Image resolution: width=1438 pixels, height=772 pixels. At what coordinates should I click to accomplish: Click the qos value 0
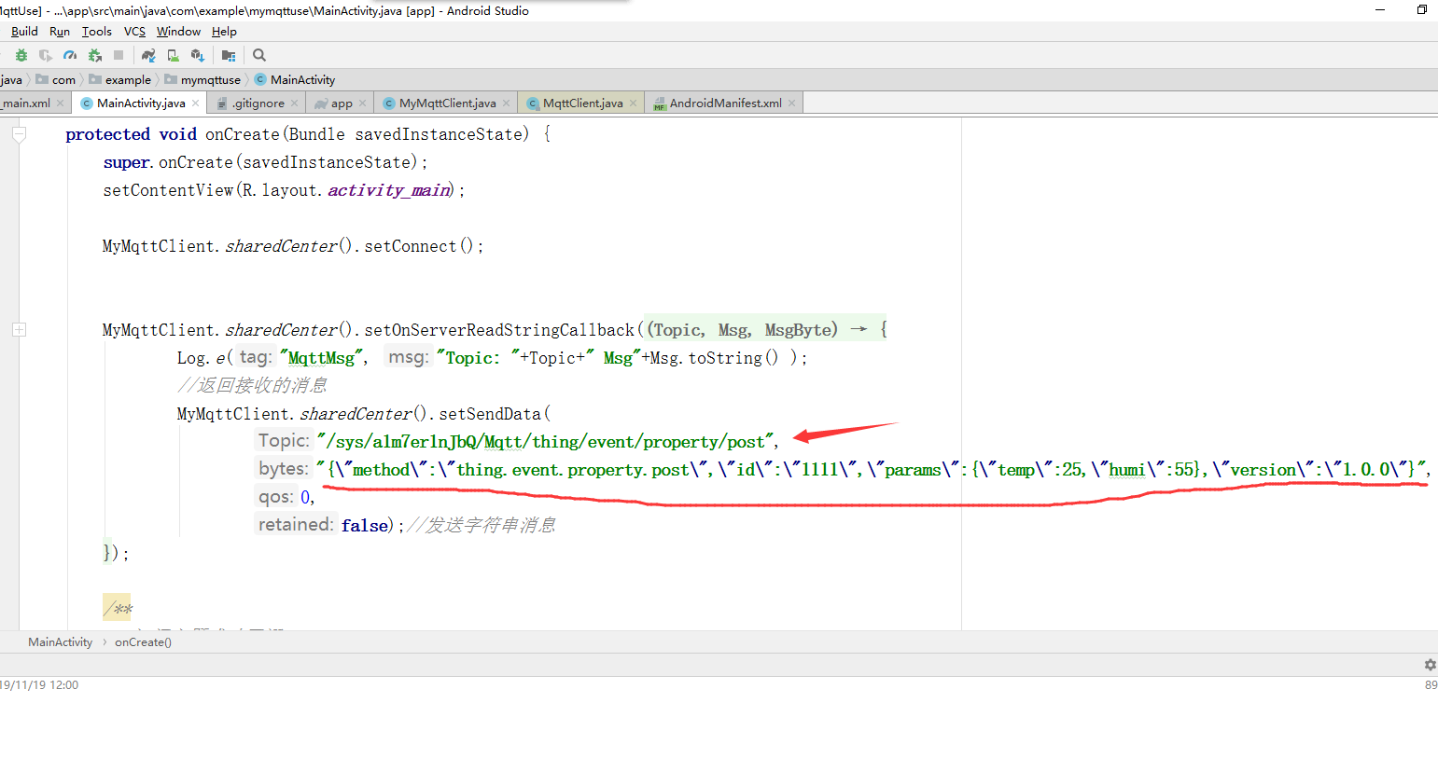click(305, 498)
